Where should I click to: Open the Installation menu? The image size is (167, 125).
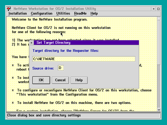coord(17,14)
